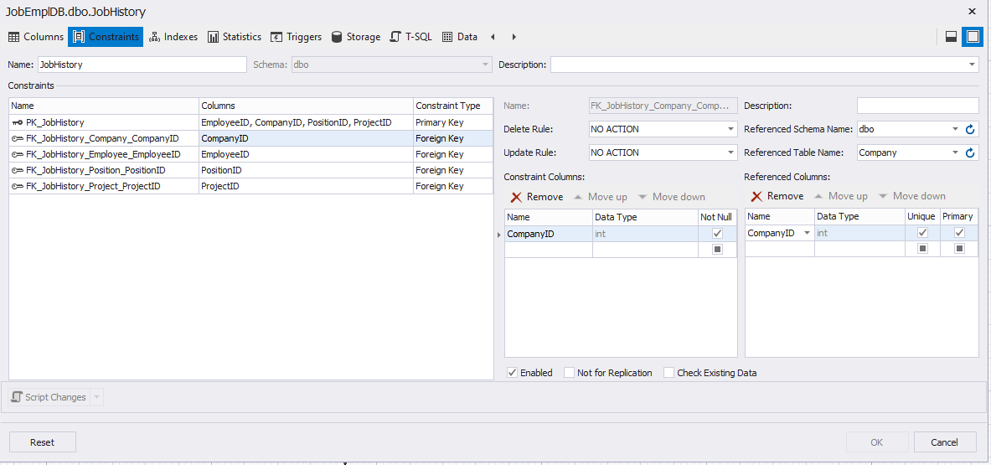
Task: Close the JobHistory table editor window
Action: click(972, 11)
